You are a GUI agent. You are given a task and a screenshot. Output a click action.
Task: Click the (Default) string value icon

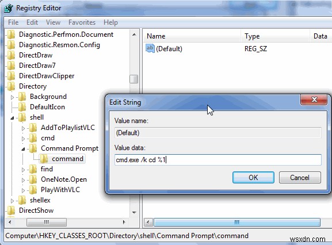point(150,48)
